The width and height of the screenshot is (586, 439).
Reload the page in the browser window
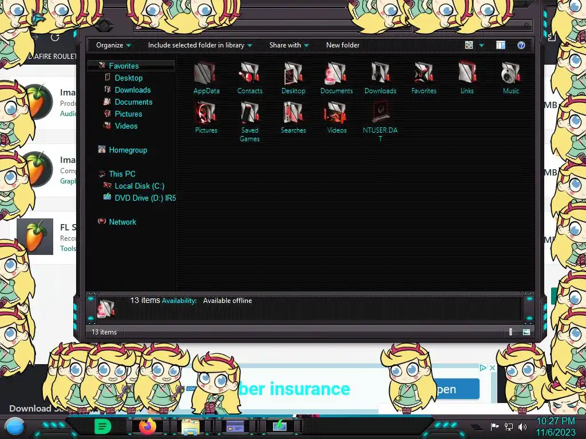click(55, 38)
